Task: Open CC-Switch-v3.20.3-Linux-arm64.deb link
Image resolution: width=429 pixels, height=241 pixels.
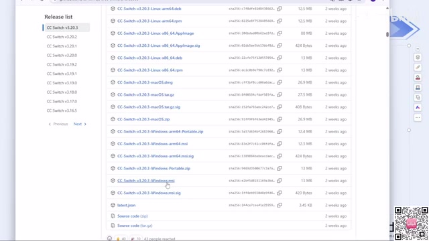Action: (149, 9)
